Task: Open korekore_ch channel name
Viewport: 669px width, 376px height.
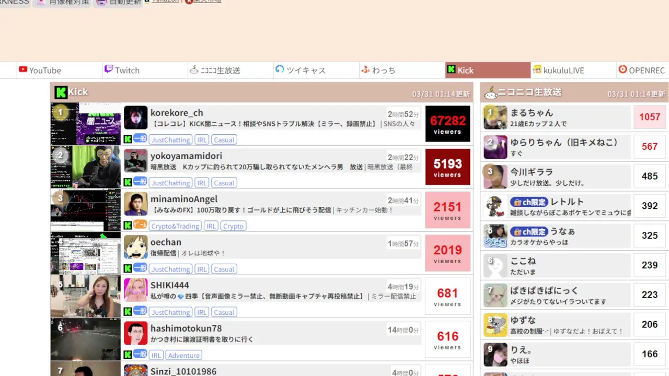Action: [x=177, y=113]
